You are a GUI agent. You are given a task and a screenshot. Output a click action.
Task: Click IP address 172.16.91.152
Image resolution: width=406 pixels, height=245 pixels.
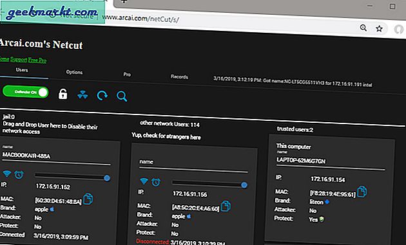click(x=53, y=186)
